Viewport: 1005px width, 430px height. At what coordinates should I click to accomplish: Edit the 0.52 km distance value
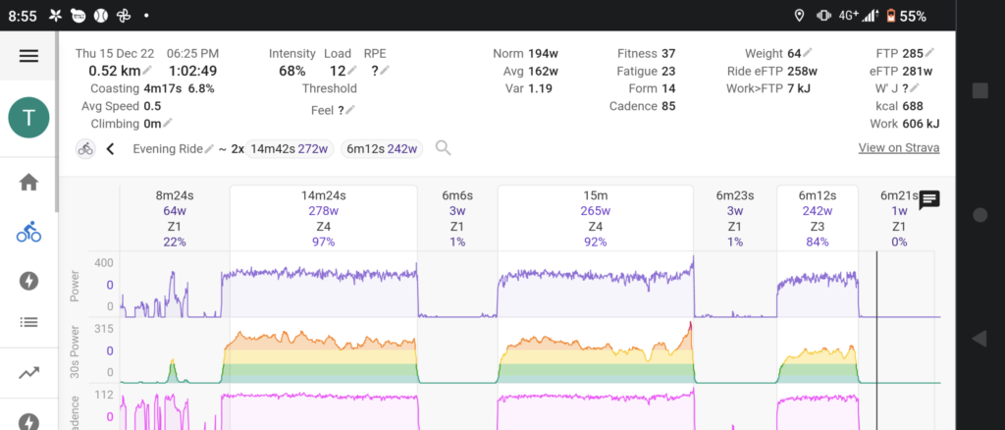click(x=147, y=71)
